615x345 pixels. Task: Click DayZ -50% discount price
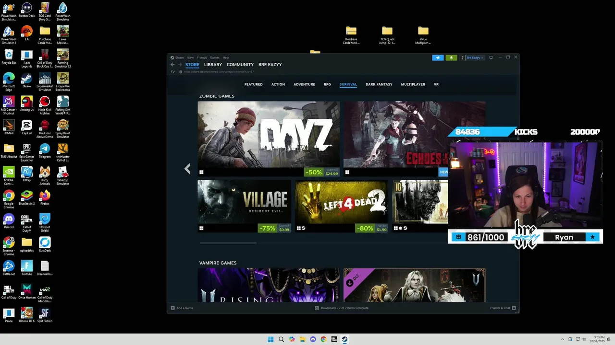pyautogui.click(x=322, y=172)
